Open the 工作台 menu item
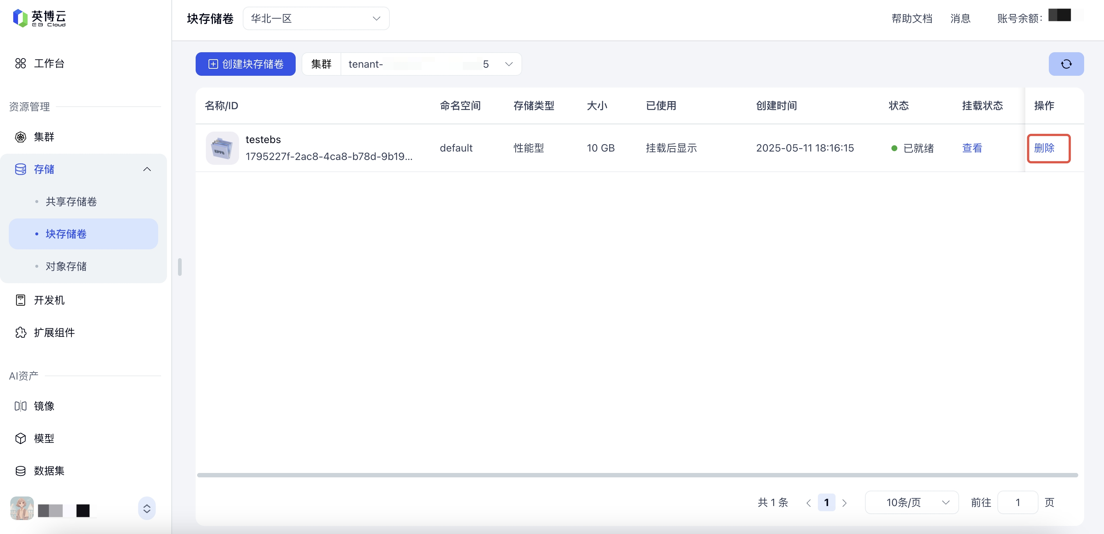The width and height of the screenshot is (1104, 534). click(49, 63)
